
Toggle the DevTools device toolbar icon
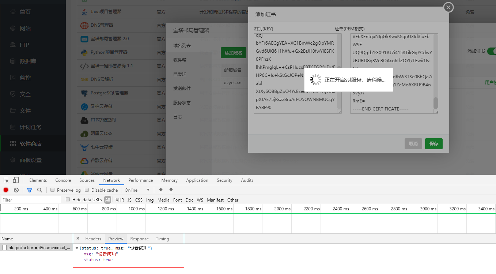pos(16,180)
